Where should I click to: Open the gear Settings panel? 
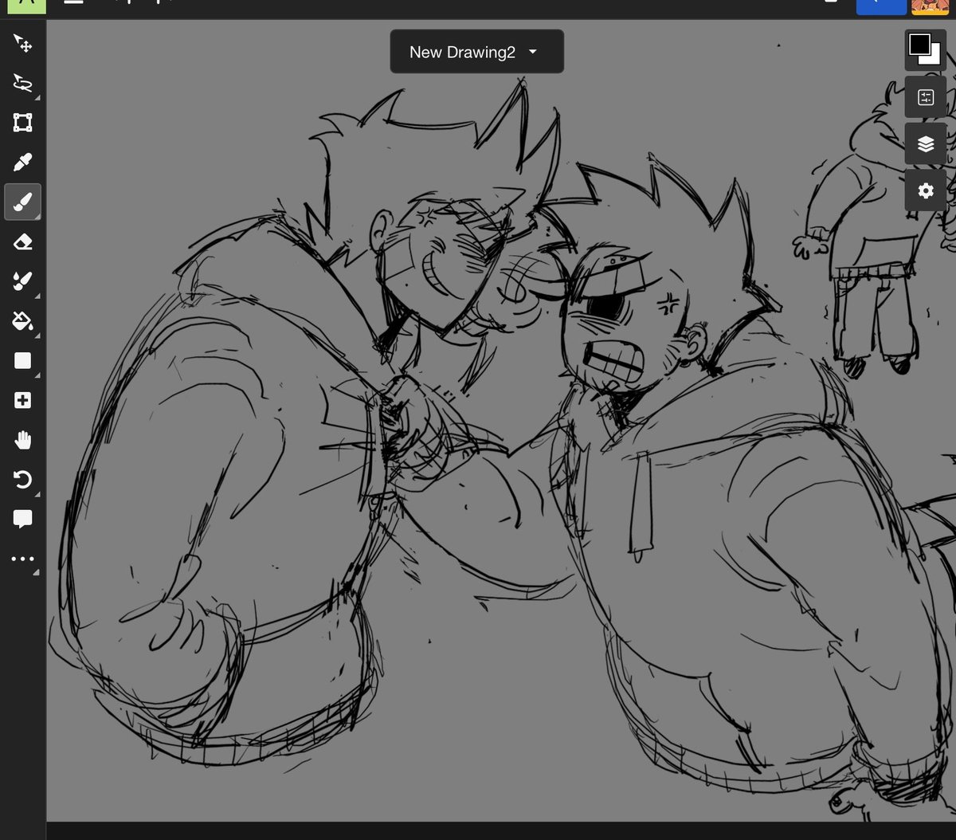[x=926, y=191]
